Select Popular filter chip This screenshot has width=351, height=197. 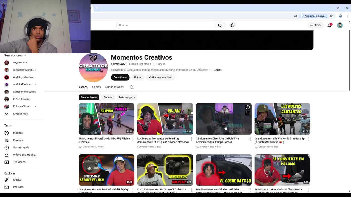click(x=108, y=97)
